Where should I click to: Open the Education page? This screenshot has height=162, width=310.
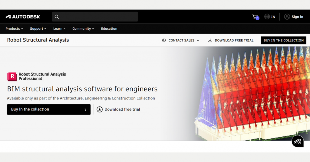pyautogui.click(x=109, y=29)
